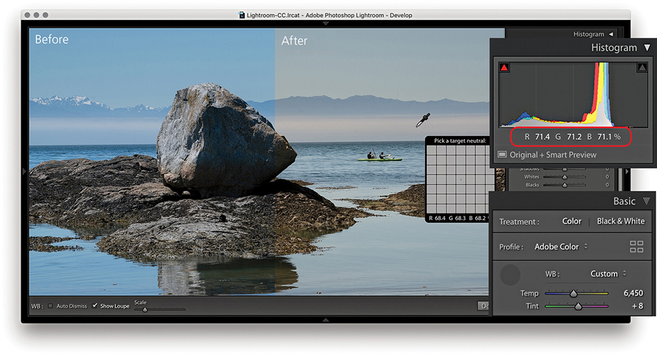657x355 pixels.
Task: Click the Blacks slider handle
Action: [565, 185]
